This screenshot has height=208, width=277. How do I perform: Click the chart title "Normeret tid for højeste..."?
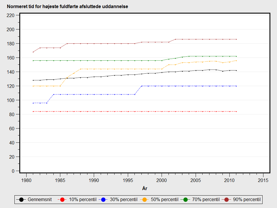(68, 7)
